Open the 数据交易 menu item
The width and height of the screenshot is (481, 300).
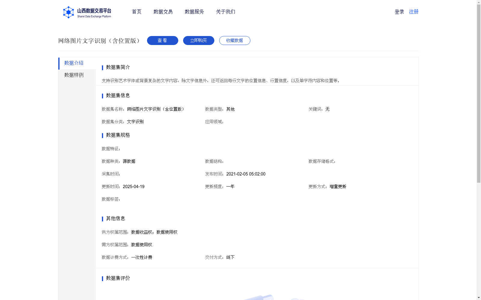click(163, 12)
